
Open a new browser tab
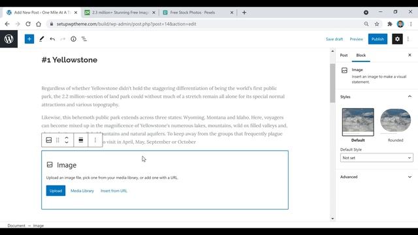coord(244,12)
